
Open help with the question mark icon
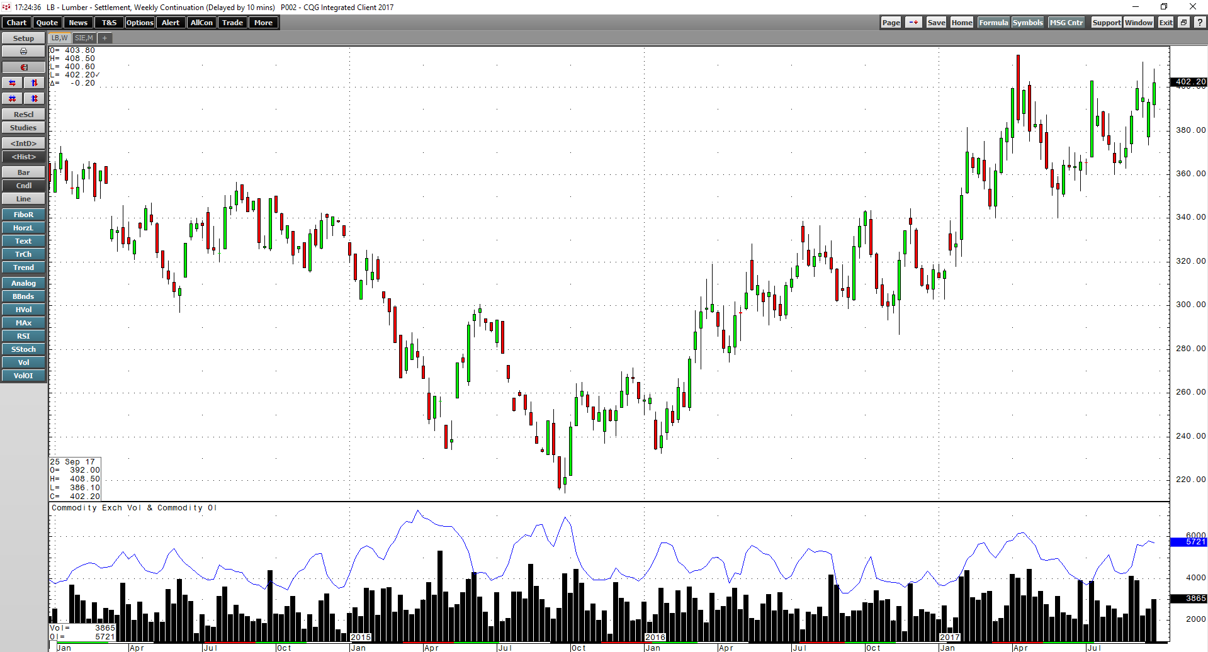(x=1199, y=23)
